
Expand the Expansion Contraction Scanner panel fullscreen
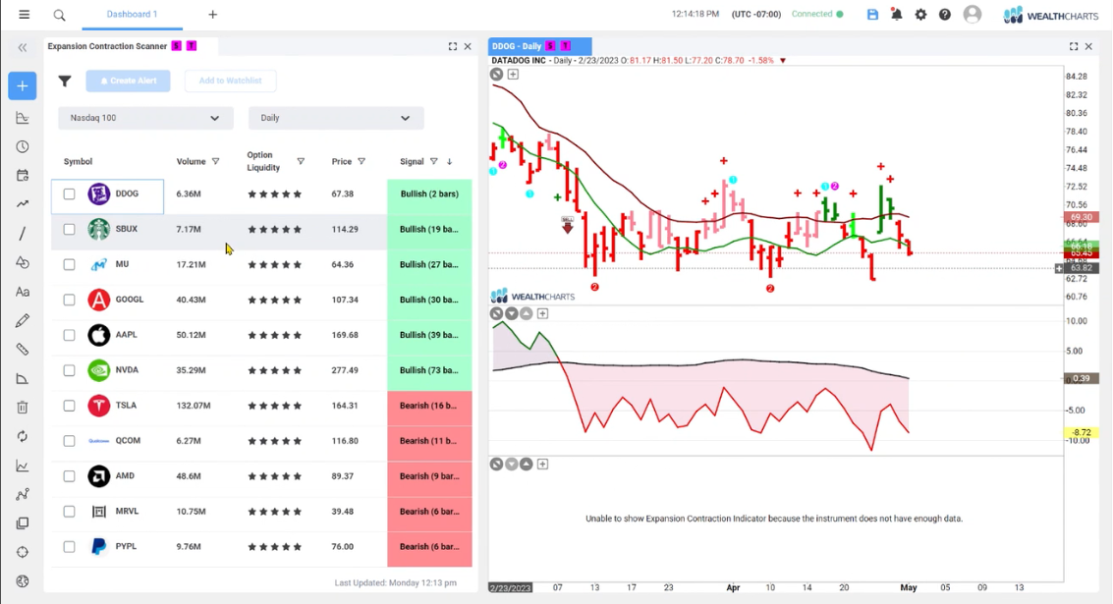[453, 46]
